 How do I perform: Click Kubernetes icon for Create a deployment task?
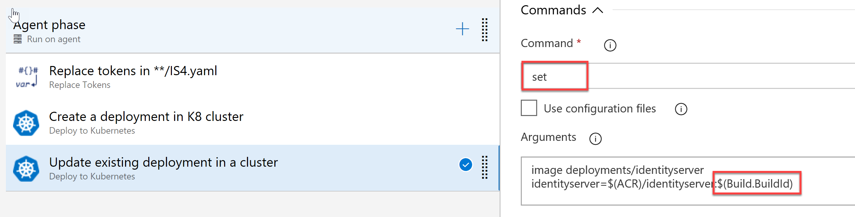tap(26, 123)
